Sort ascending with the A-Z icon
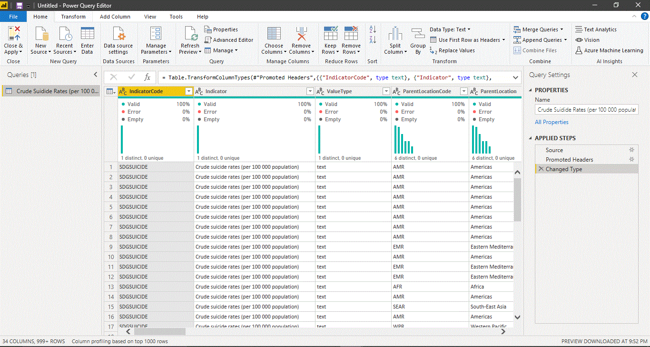This screenshot has height=347, width=650. (x=373, y=29)
